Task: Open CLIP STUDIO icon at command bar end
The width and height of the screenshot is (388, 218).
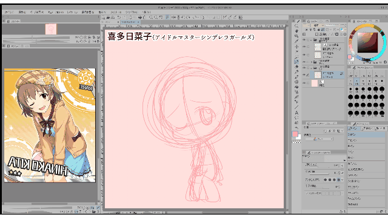Action: pyautogui.click(x=241, y=18)
